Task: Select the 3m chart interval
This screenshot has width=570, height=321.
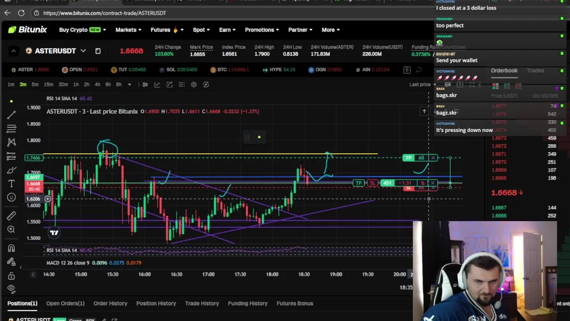Action: (x=23, y=85)
